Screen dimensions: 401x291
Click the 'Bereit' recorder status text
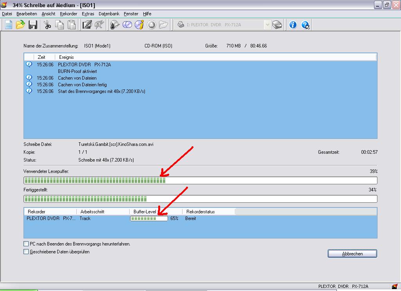pos(191,218)
